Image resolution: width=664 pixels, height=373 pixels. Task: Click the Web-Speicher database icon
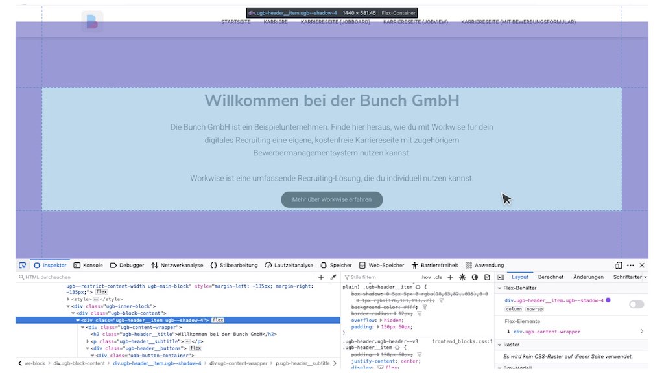pos(362,265)
